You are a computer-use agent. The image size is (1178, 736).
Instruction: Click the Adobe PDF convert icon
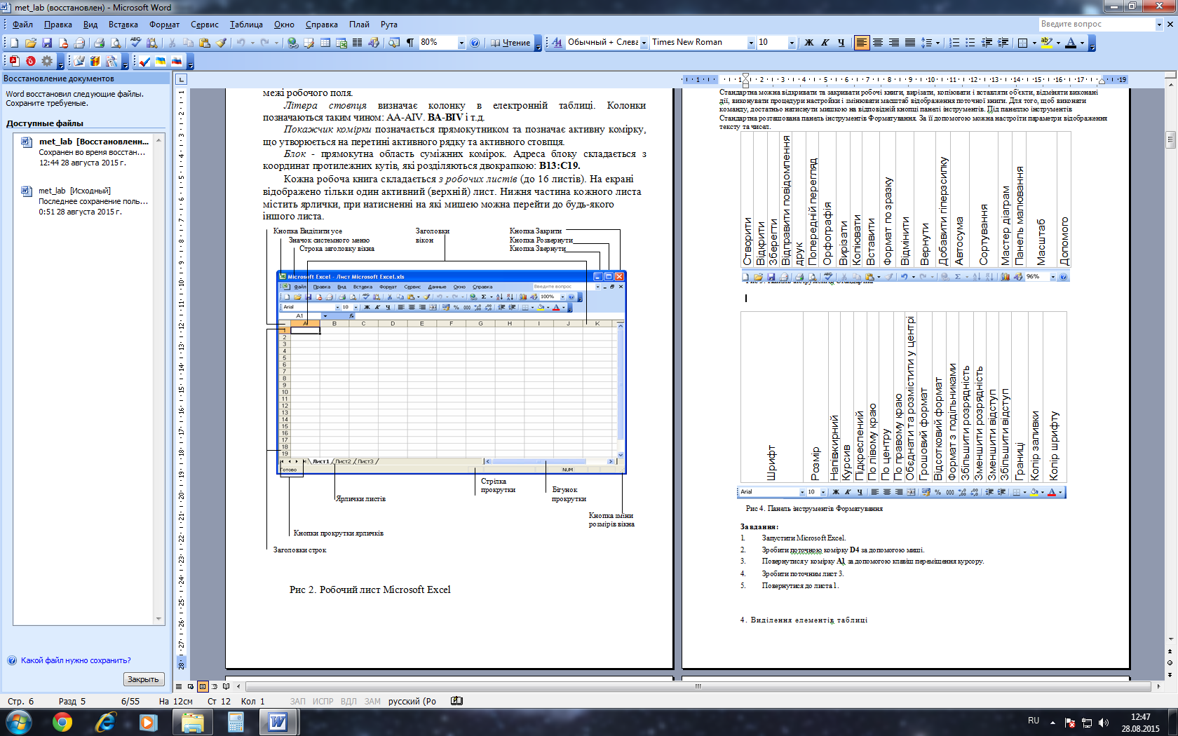pyautogui.click(x=13, y=62)
